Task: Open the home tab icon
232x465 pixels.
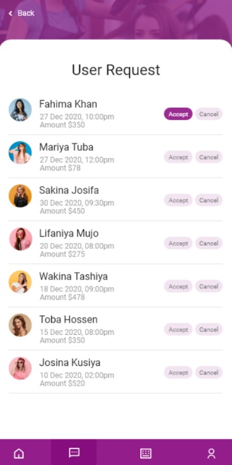Action: [x=19, y=454]
